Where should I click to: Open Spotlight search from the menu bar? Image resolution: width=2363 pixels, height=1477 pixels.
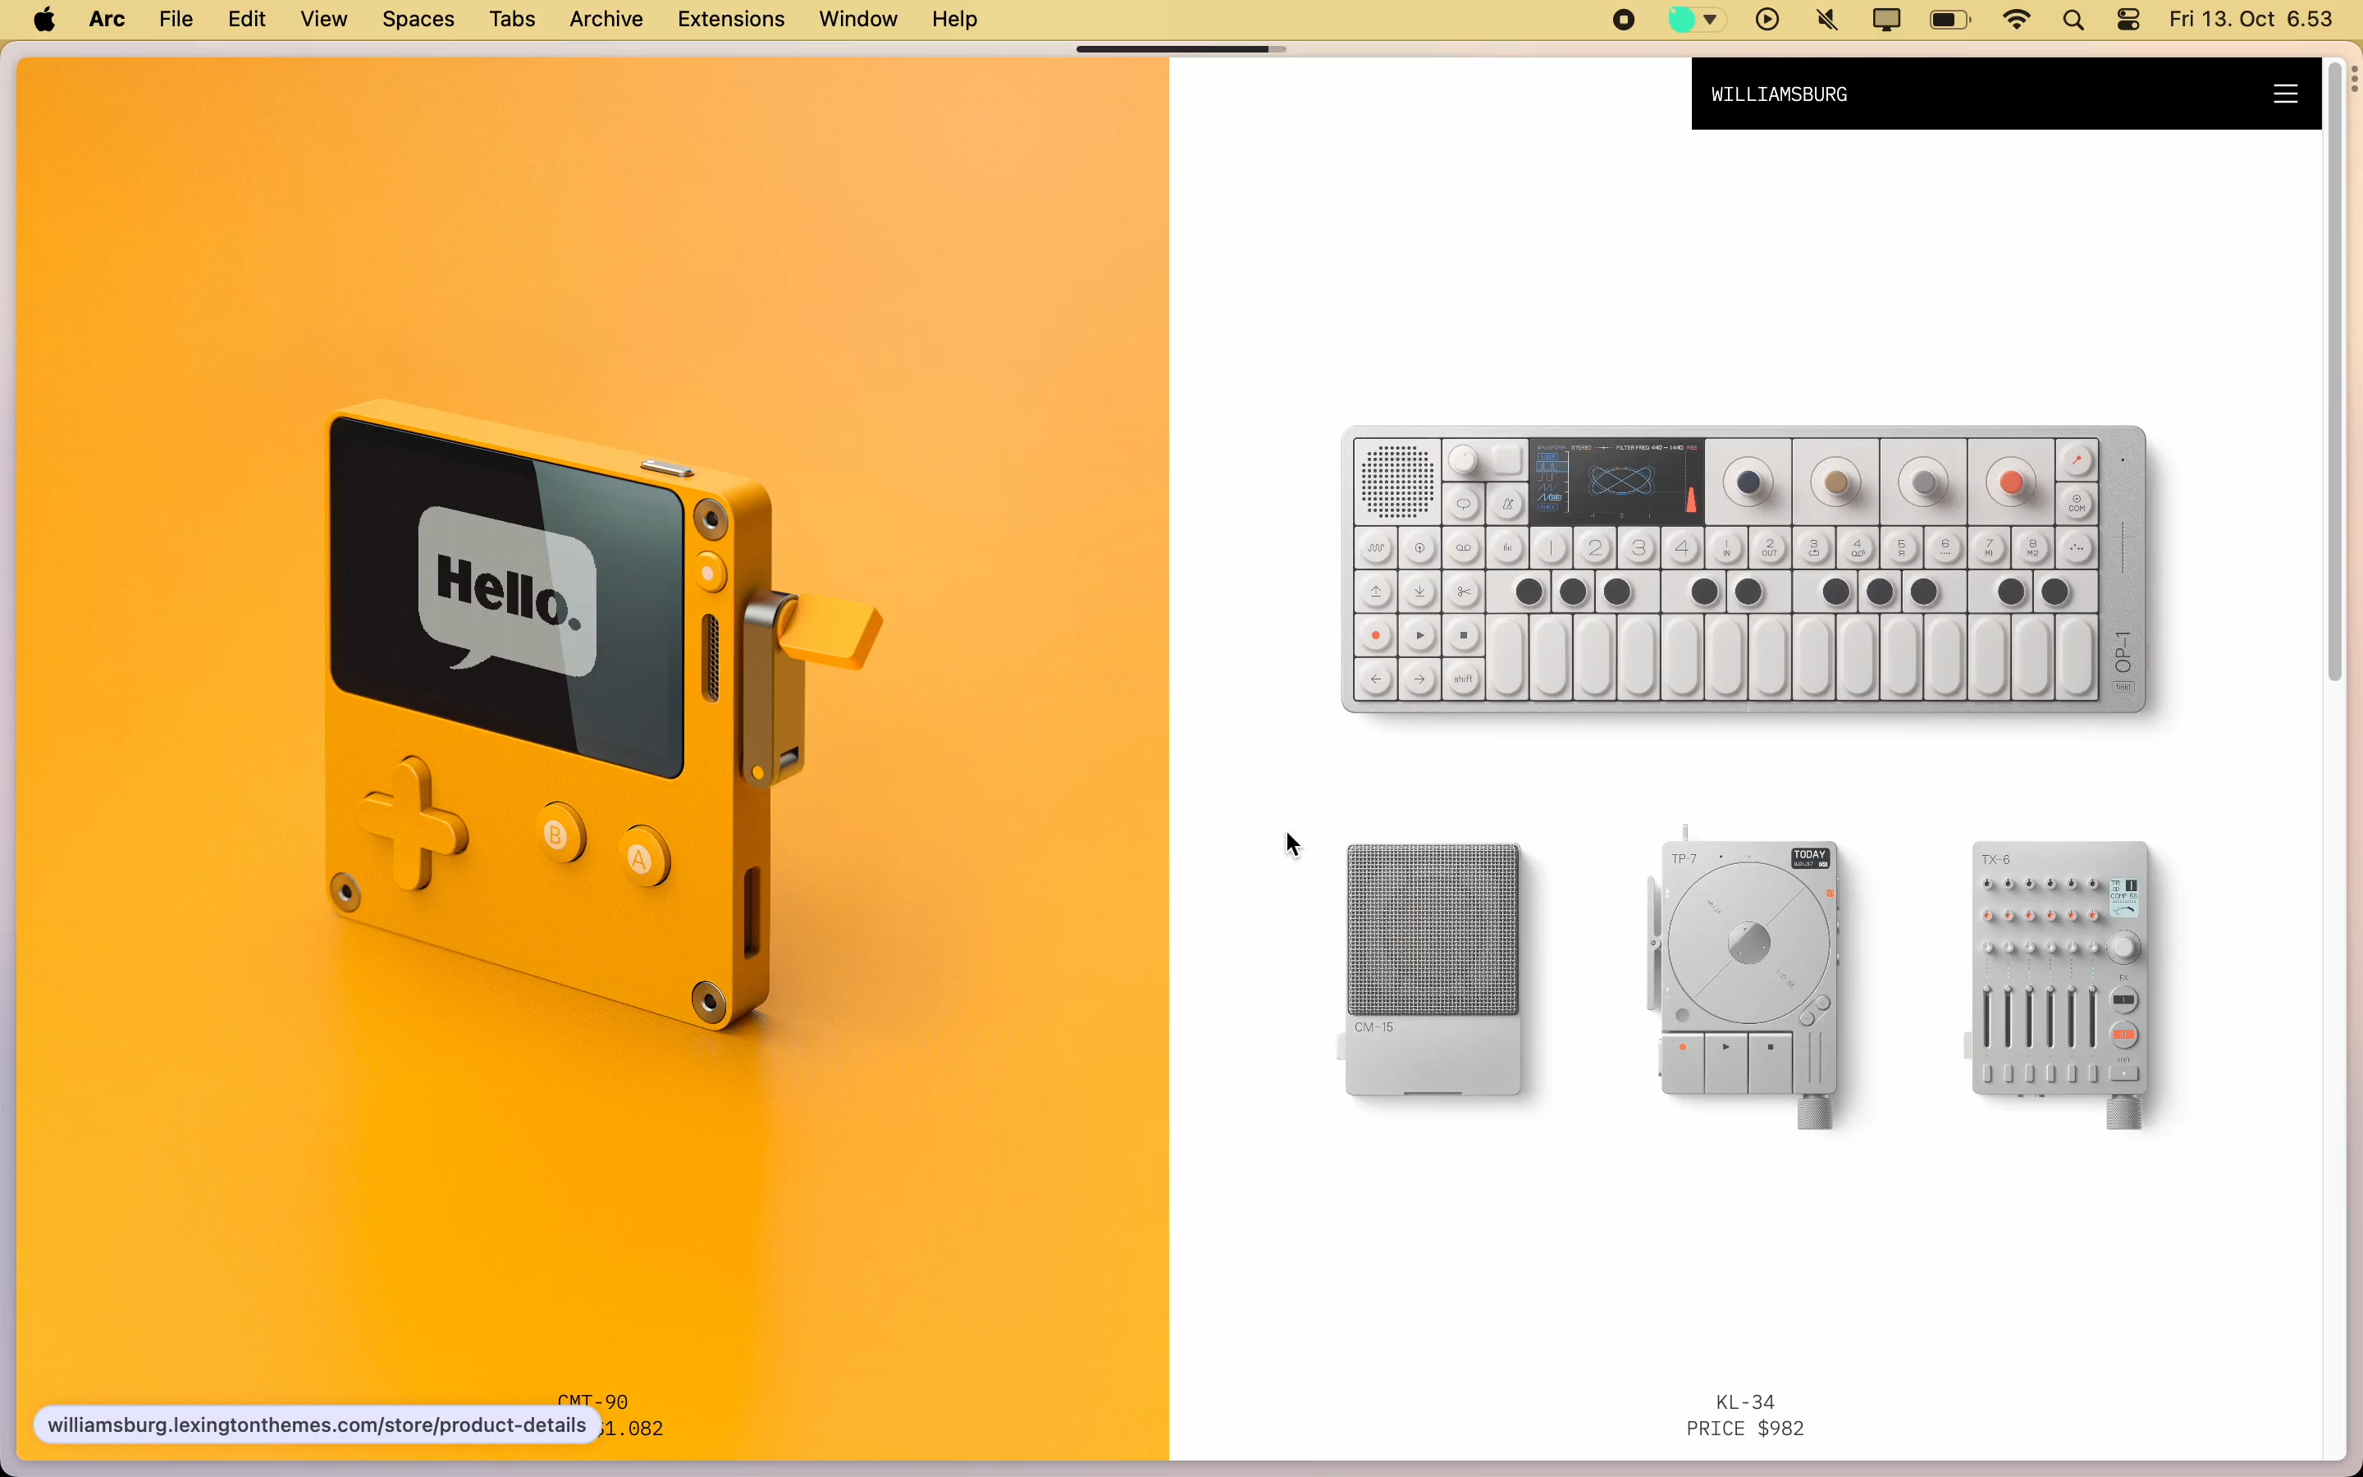tap(2073, 19)
